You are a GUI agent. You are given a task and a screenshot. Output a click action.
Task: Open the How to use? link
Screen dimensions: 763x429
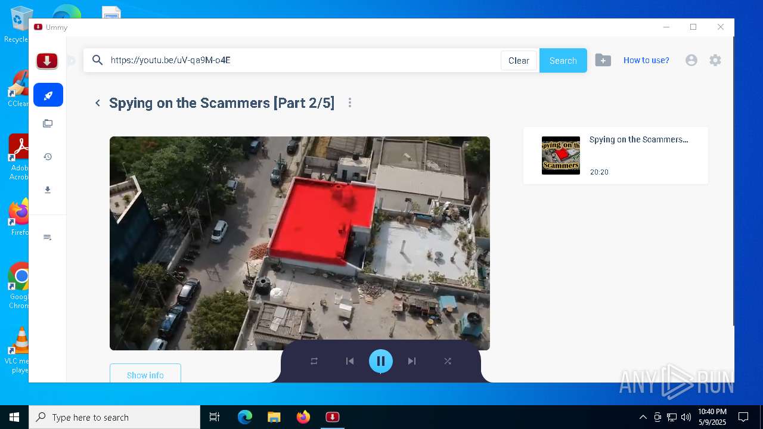pyautogui.click(x=646, y=60)
